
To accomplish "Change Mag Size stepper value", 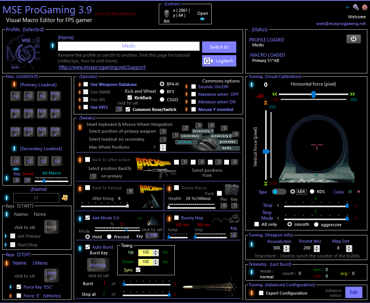I will (349, 248).
